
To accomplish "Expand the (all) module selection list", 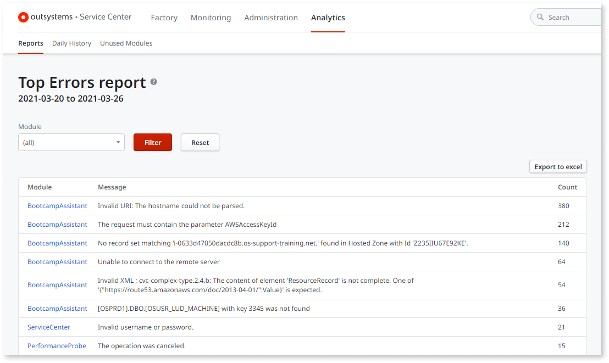I will tap(71, 142).
